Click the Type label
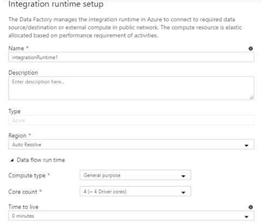This screenshot has height=223, width=263. point(14,111)
